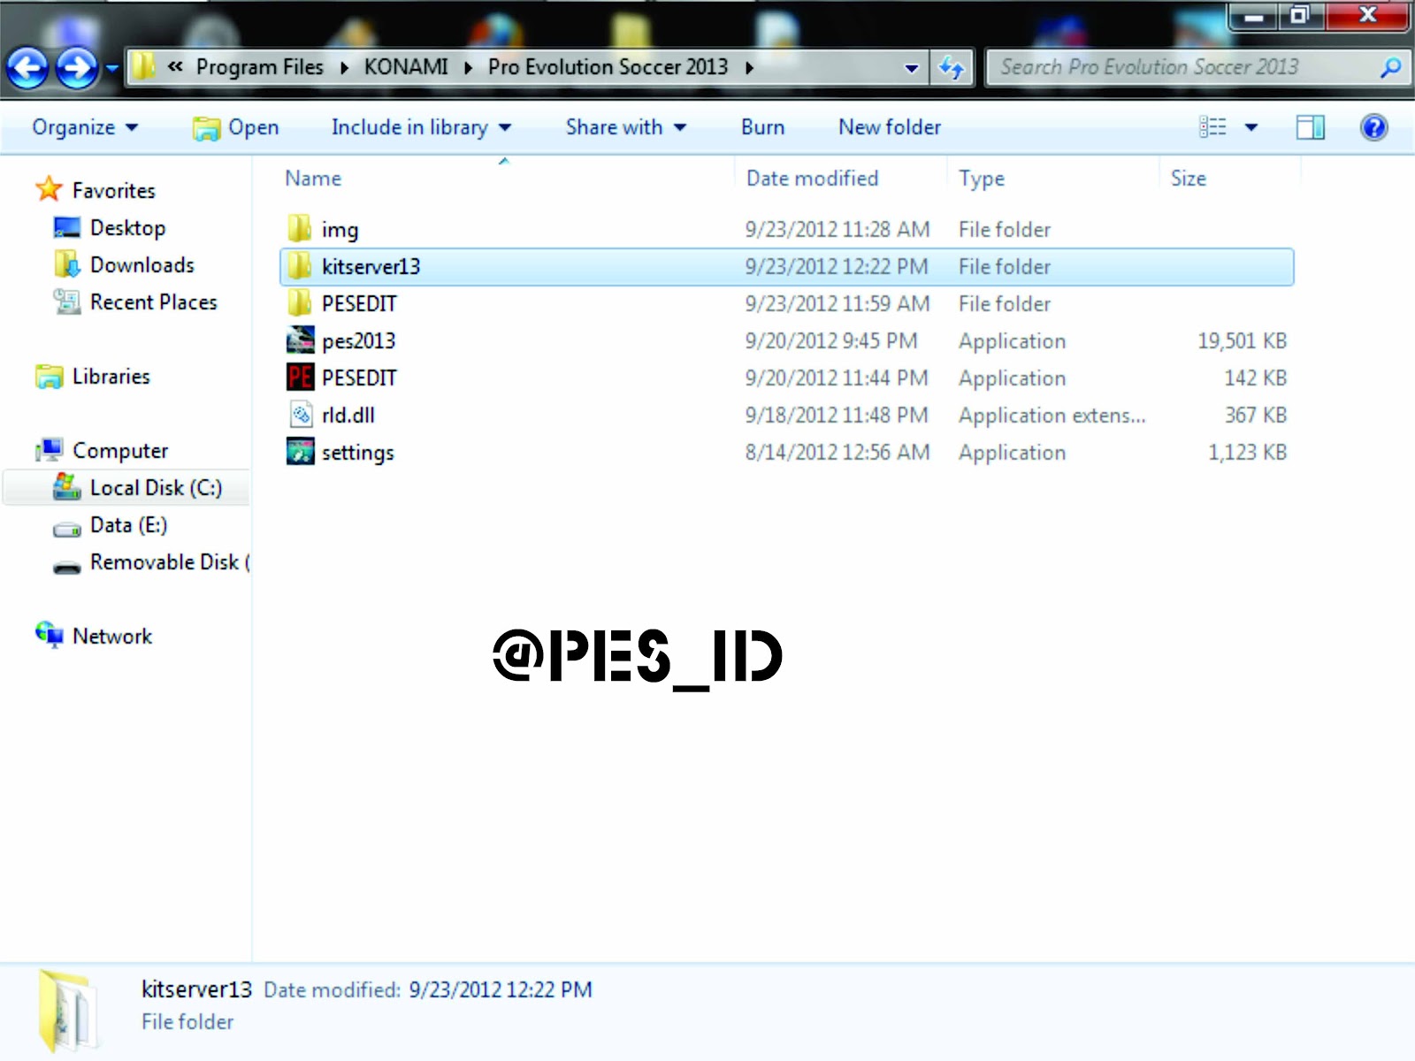This screenshot has width=1415, height=1061.
Task: Open Recent Places in the navigation pane
Action: coord(153,302)
